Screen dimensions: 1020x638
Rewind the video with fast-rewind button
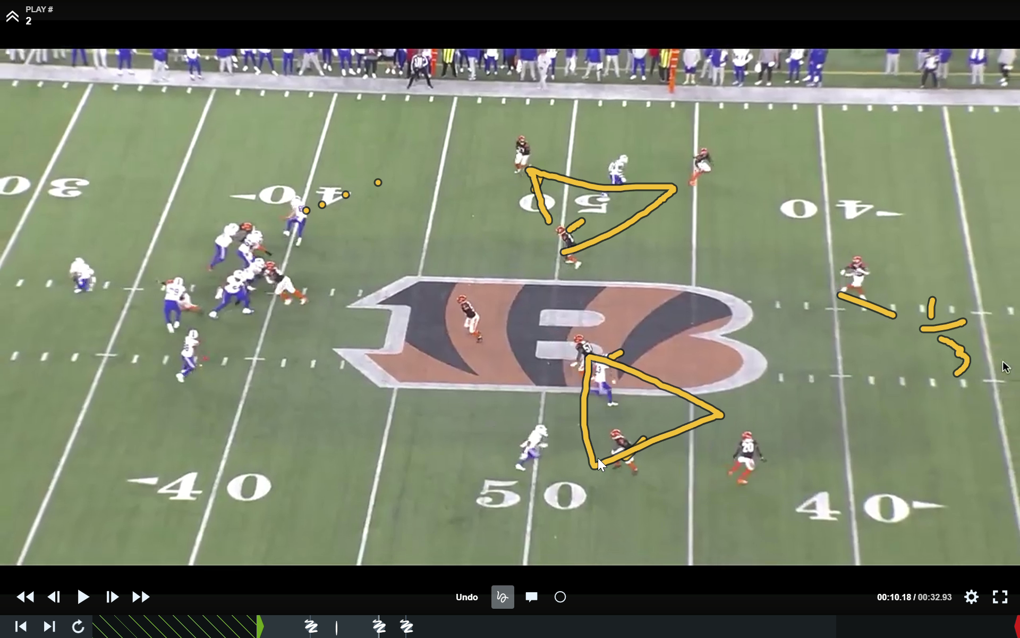click(x=25, y=597)
